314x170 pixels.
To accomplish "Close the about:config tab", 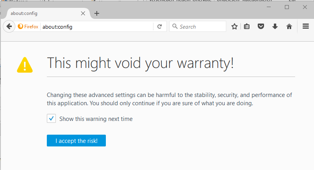I will (83, 13).
